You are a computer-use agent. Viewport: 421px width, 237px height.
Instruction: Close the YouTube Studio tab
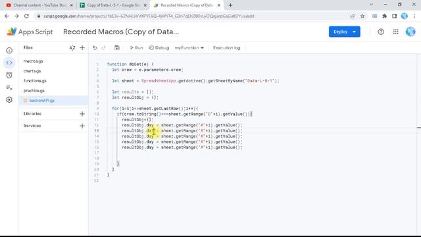coord(72,5)
